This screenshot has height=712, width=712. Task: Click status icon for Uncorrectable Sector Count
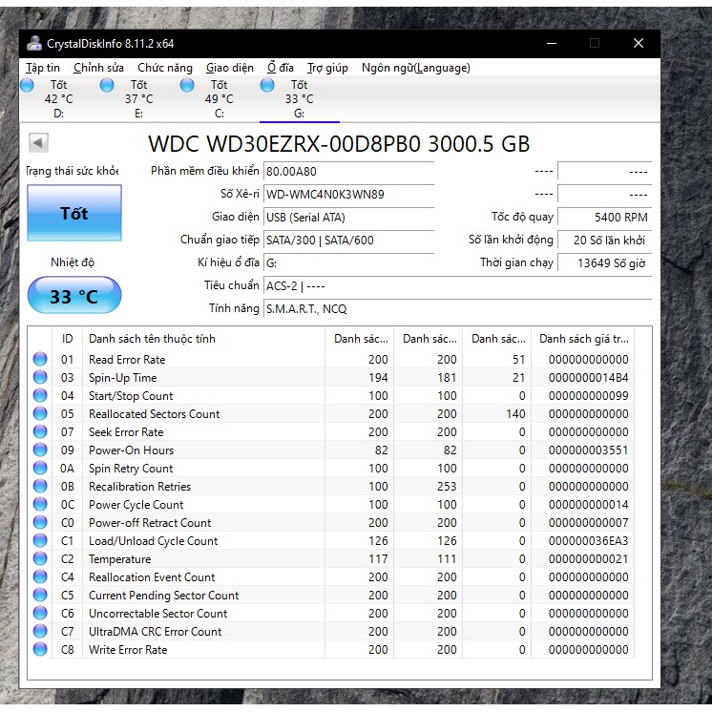pos(40,613)
